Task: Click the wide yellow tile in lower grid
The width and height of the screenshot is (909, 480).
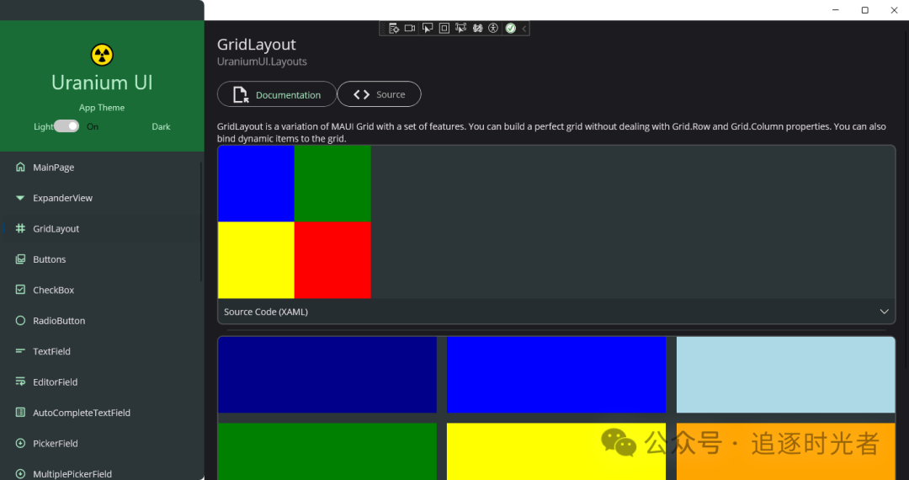Action: 556,451
